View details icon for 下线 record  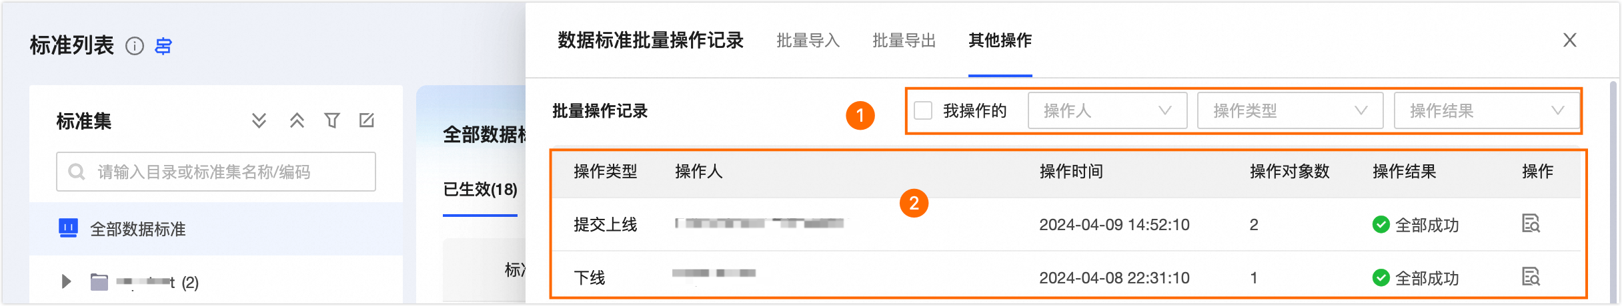[1531, 276]
